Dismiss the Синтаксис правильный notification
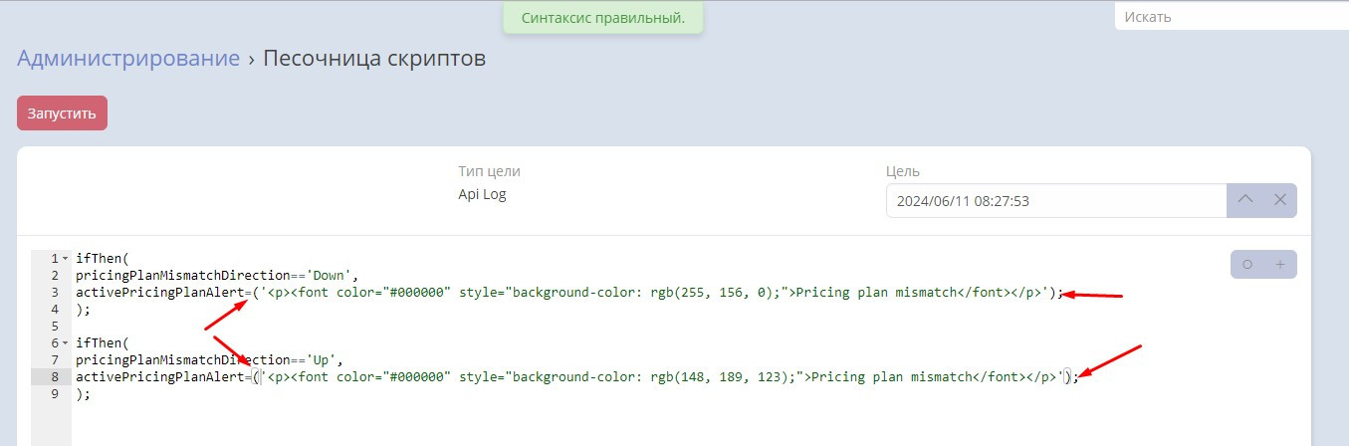This screenshot has width=1349, height=446. pyautogui.click(x=602, y=18)
